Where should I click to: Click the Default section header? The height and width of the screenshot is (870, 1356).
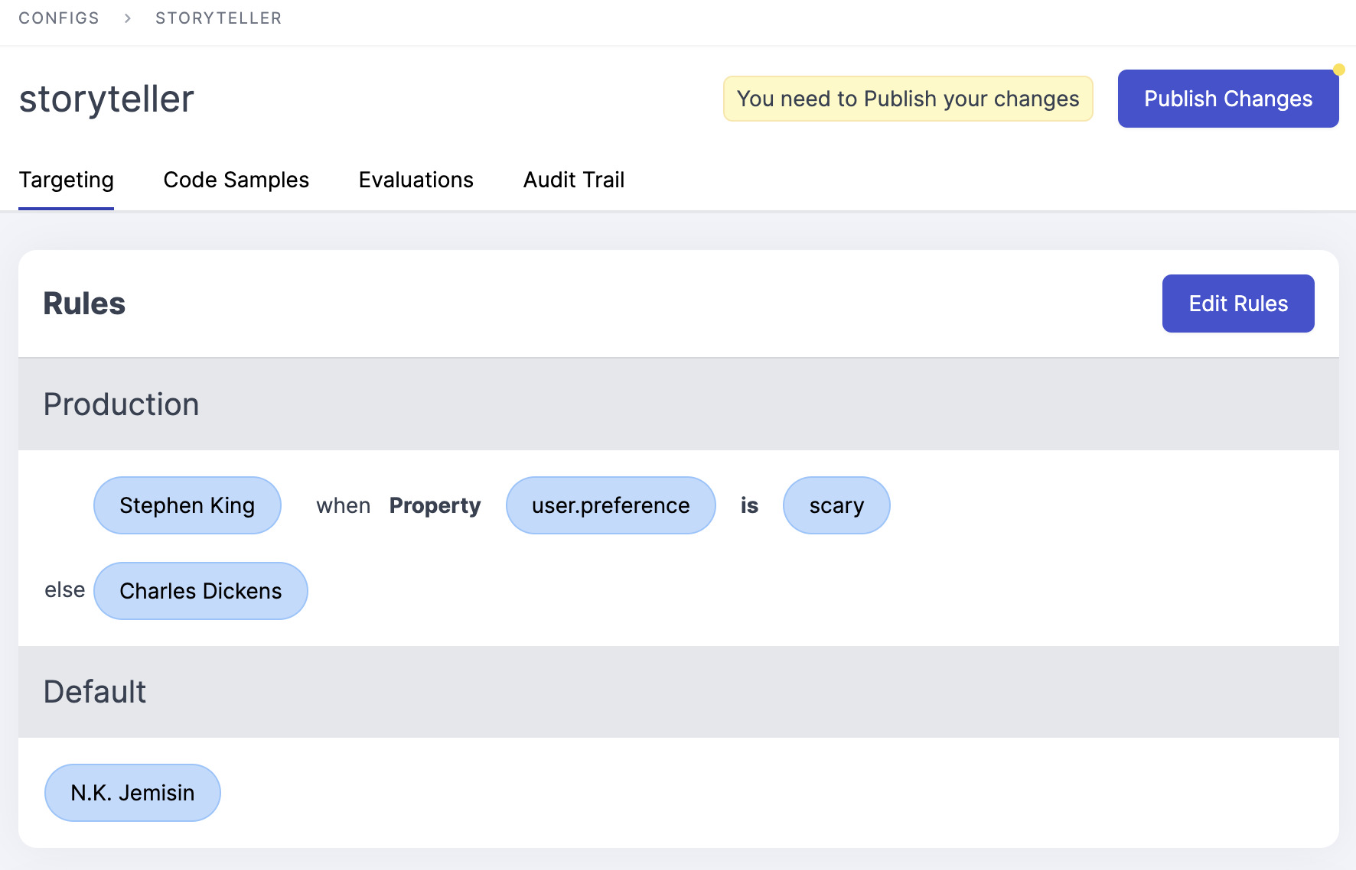(94, 692)
